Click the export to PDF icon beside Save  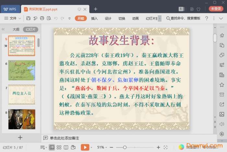tap(35, 18)
